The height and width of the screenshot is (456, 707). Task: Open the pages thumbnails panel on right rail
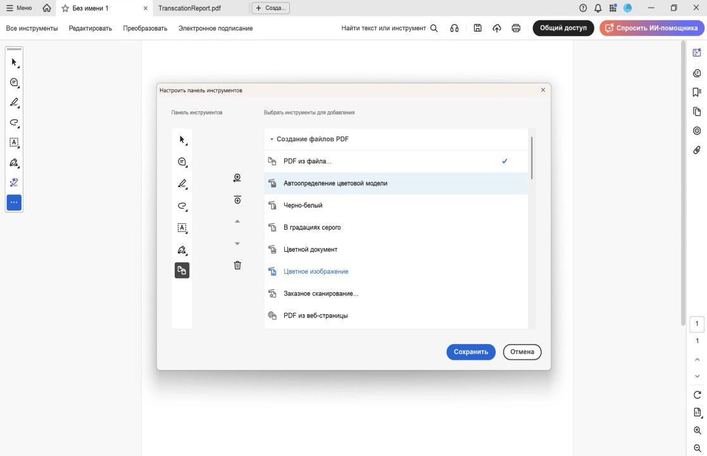click(x=697, y=112)
